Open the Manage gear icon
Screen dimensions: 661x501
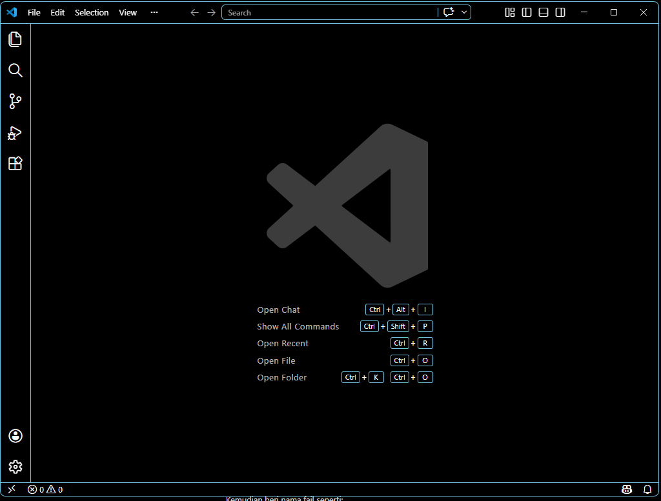15,466
